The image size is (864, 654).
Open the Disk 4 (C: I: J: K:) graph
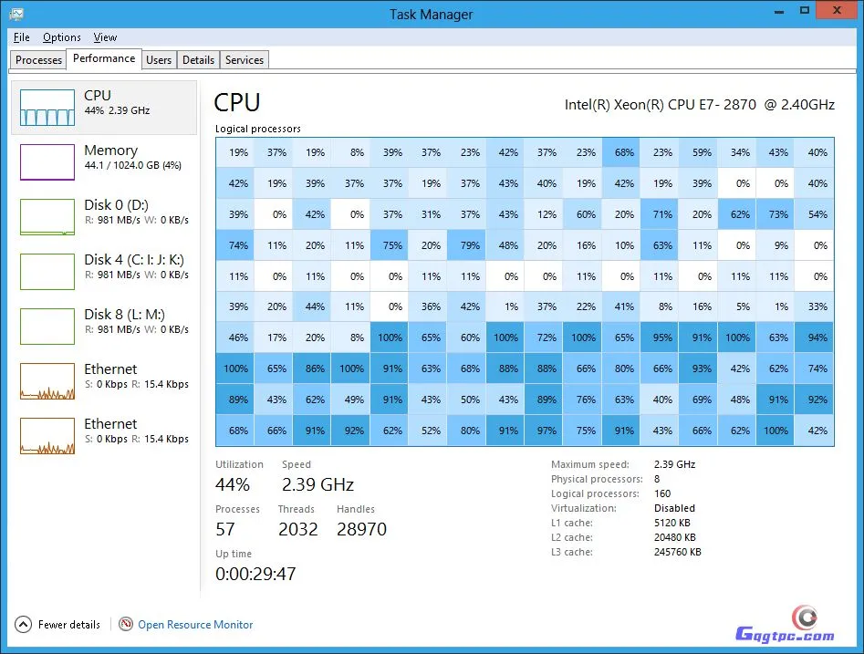(47, 272)
